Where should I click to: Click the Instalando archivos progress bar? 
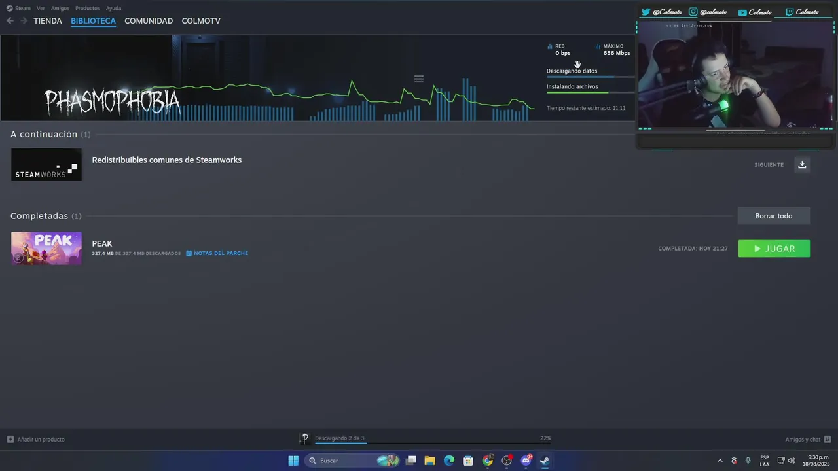[x=591, y=92]
